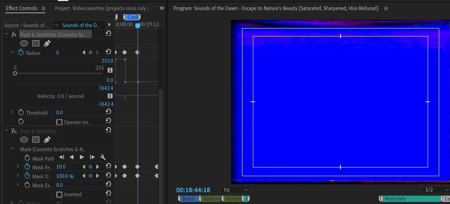The image size is (450, 204).
Task: Reset the Mask Expansion parameter
Action: 108,185
